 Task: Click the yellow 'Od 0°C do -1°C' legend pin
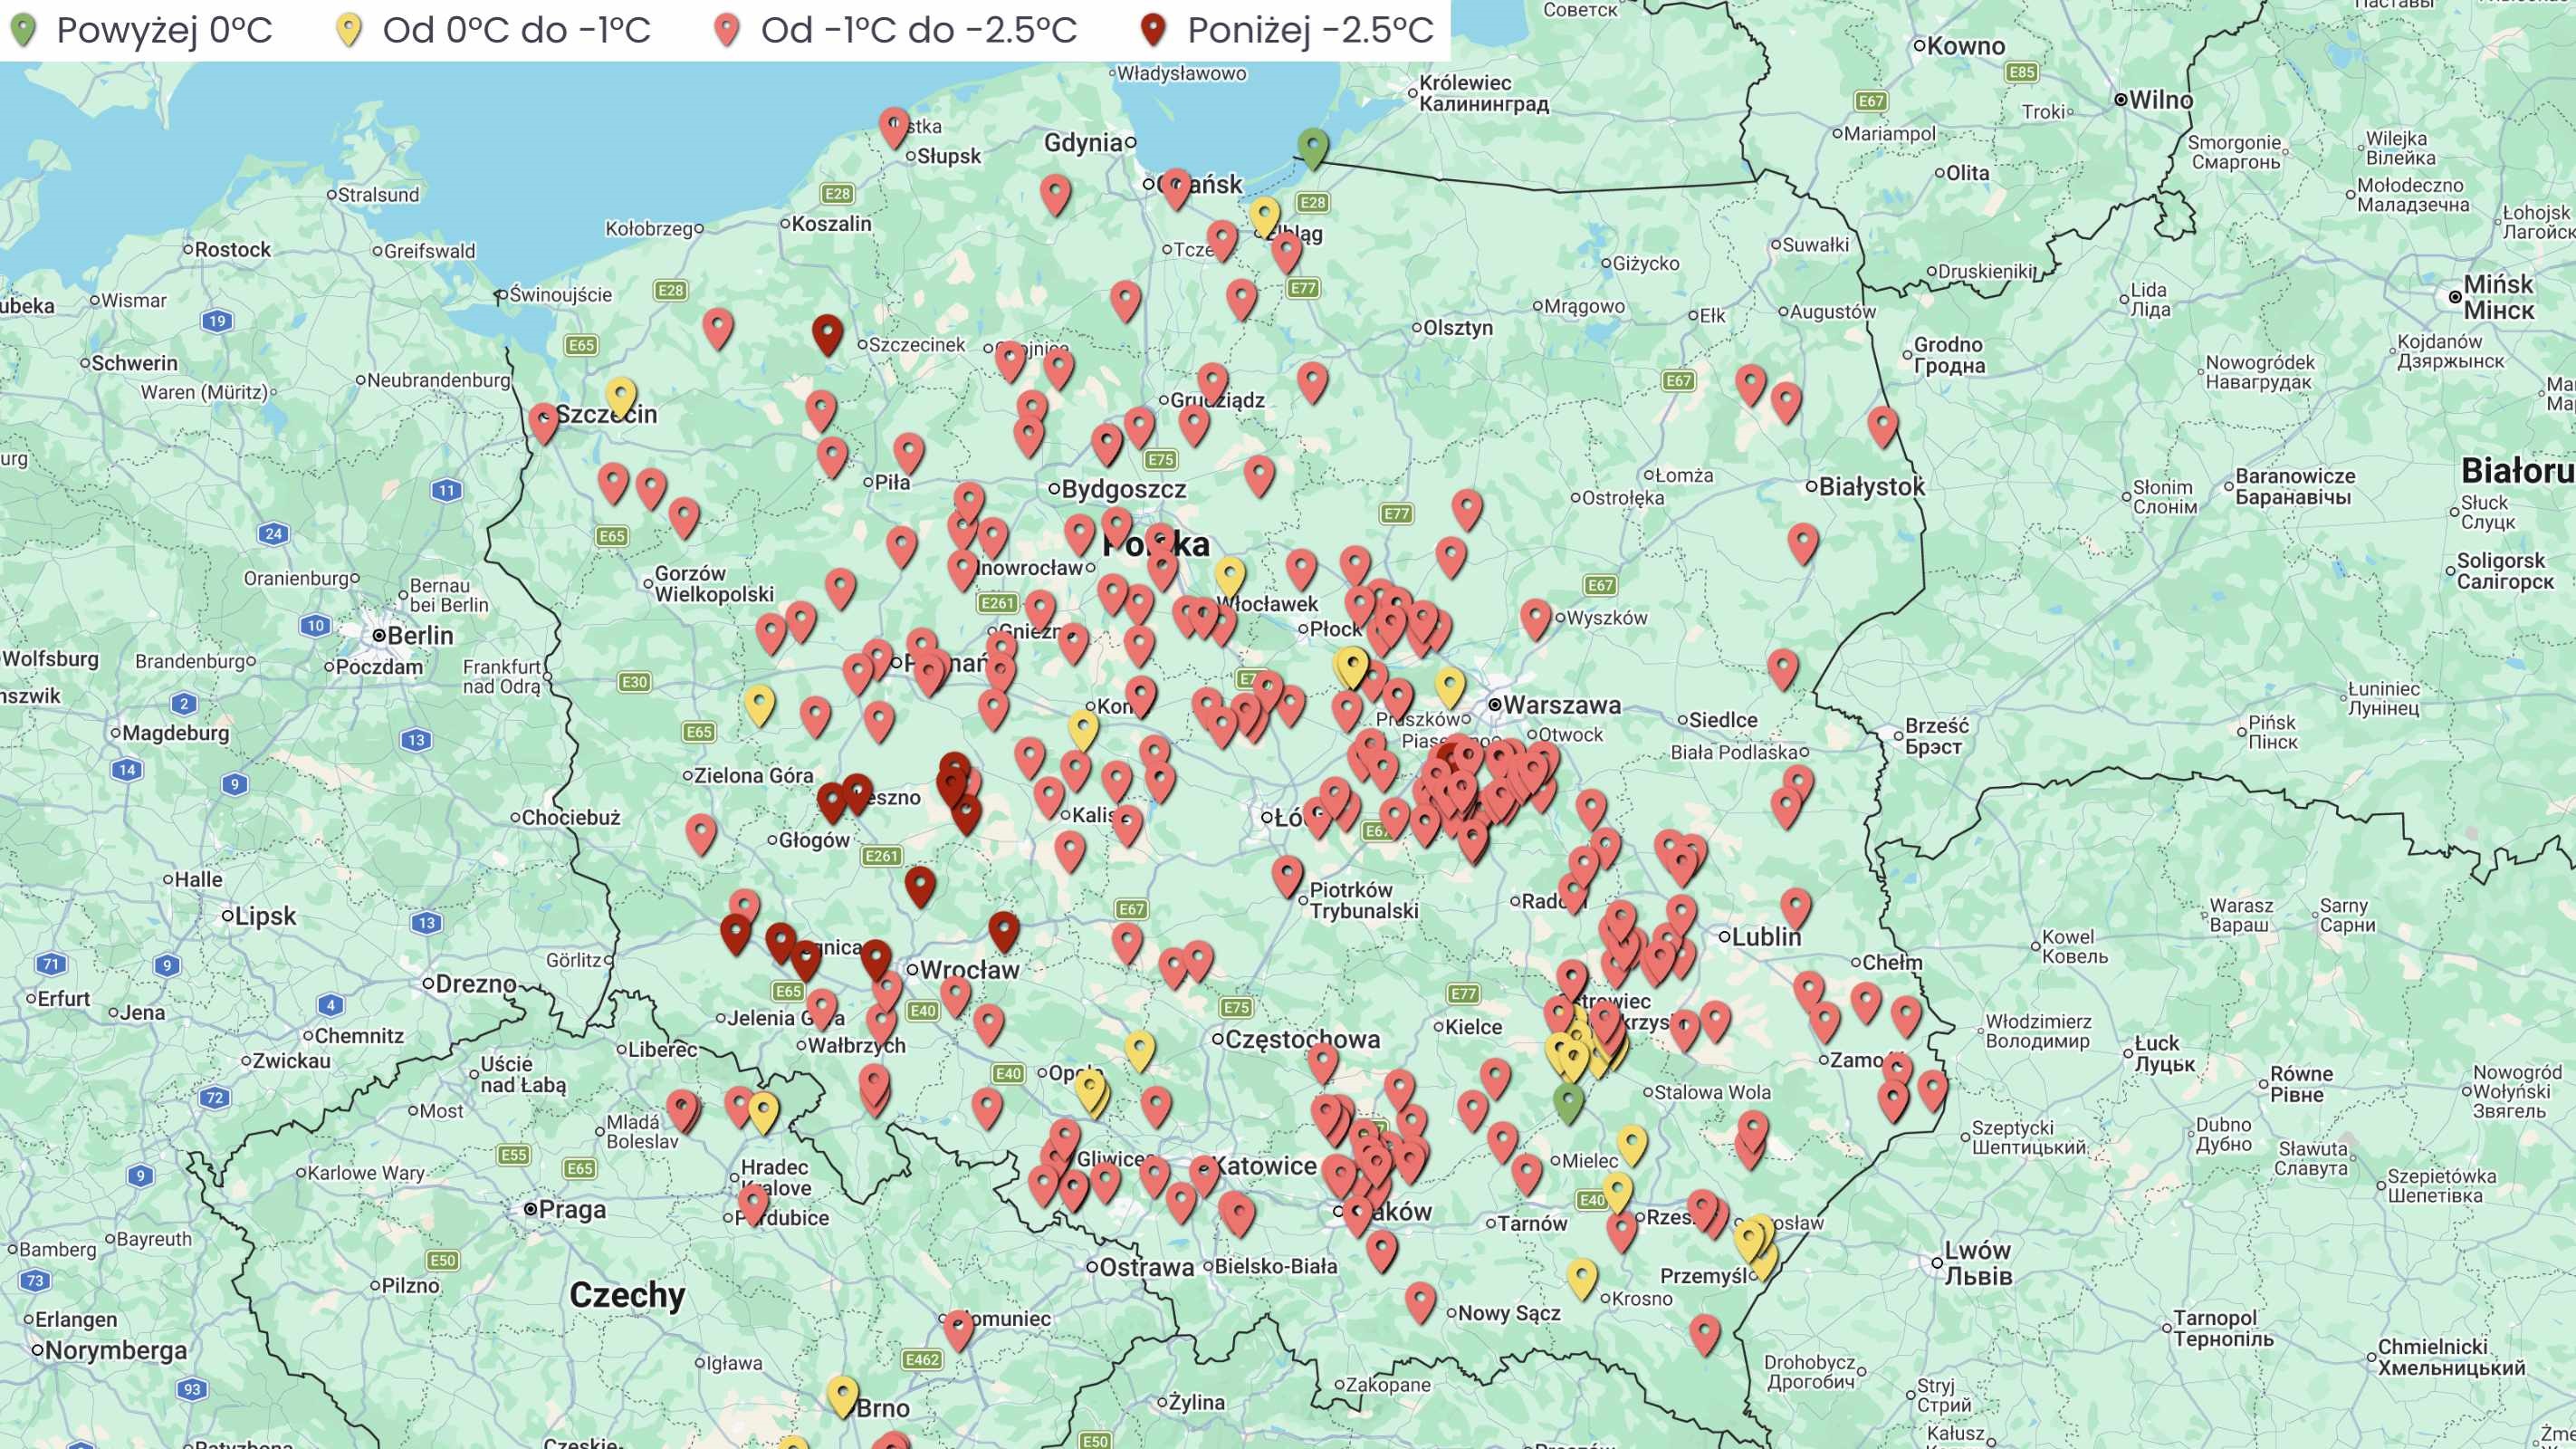pos(348,30)
